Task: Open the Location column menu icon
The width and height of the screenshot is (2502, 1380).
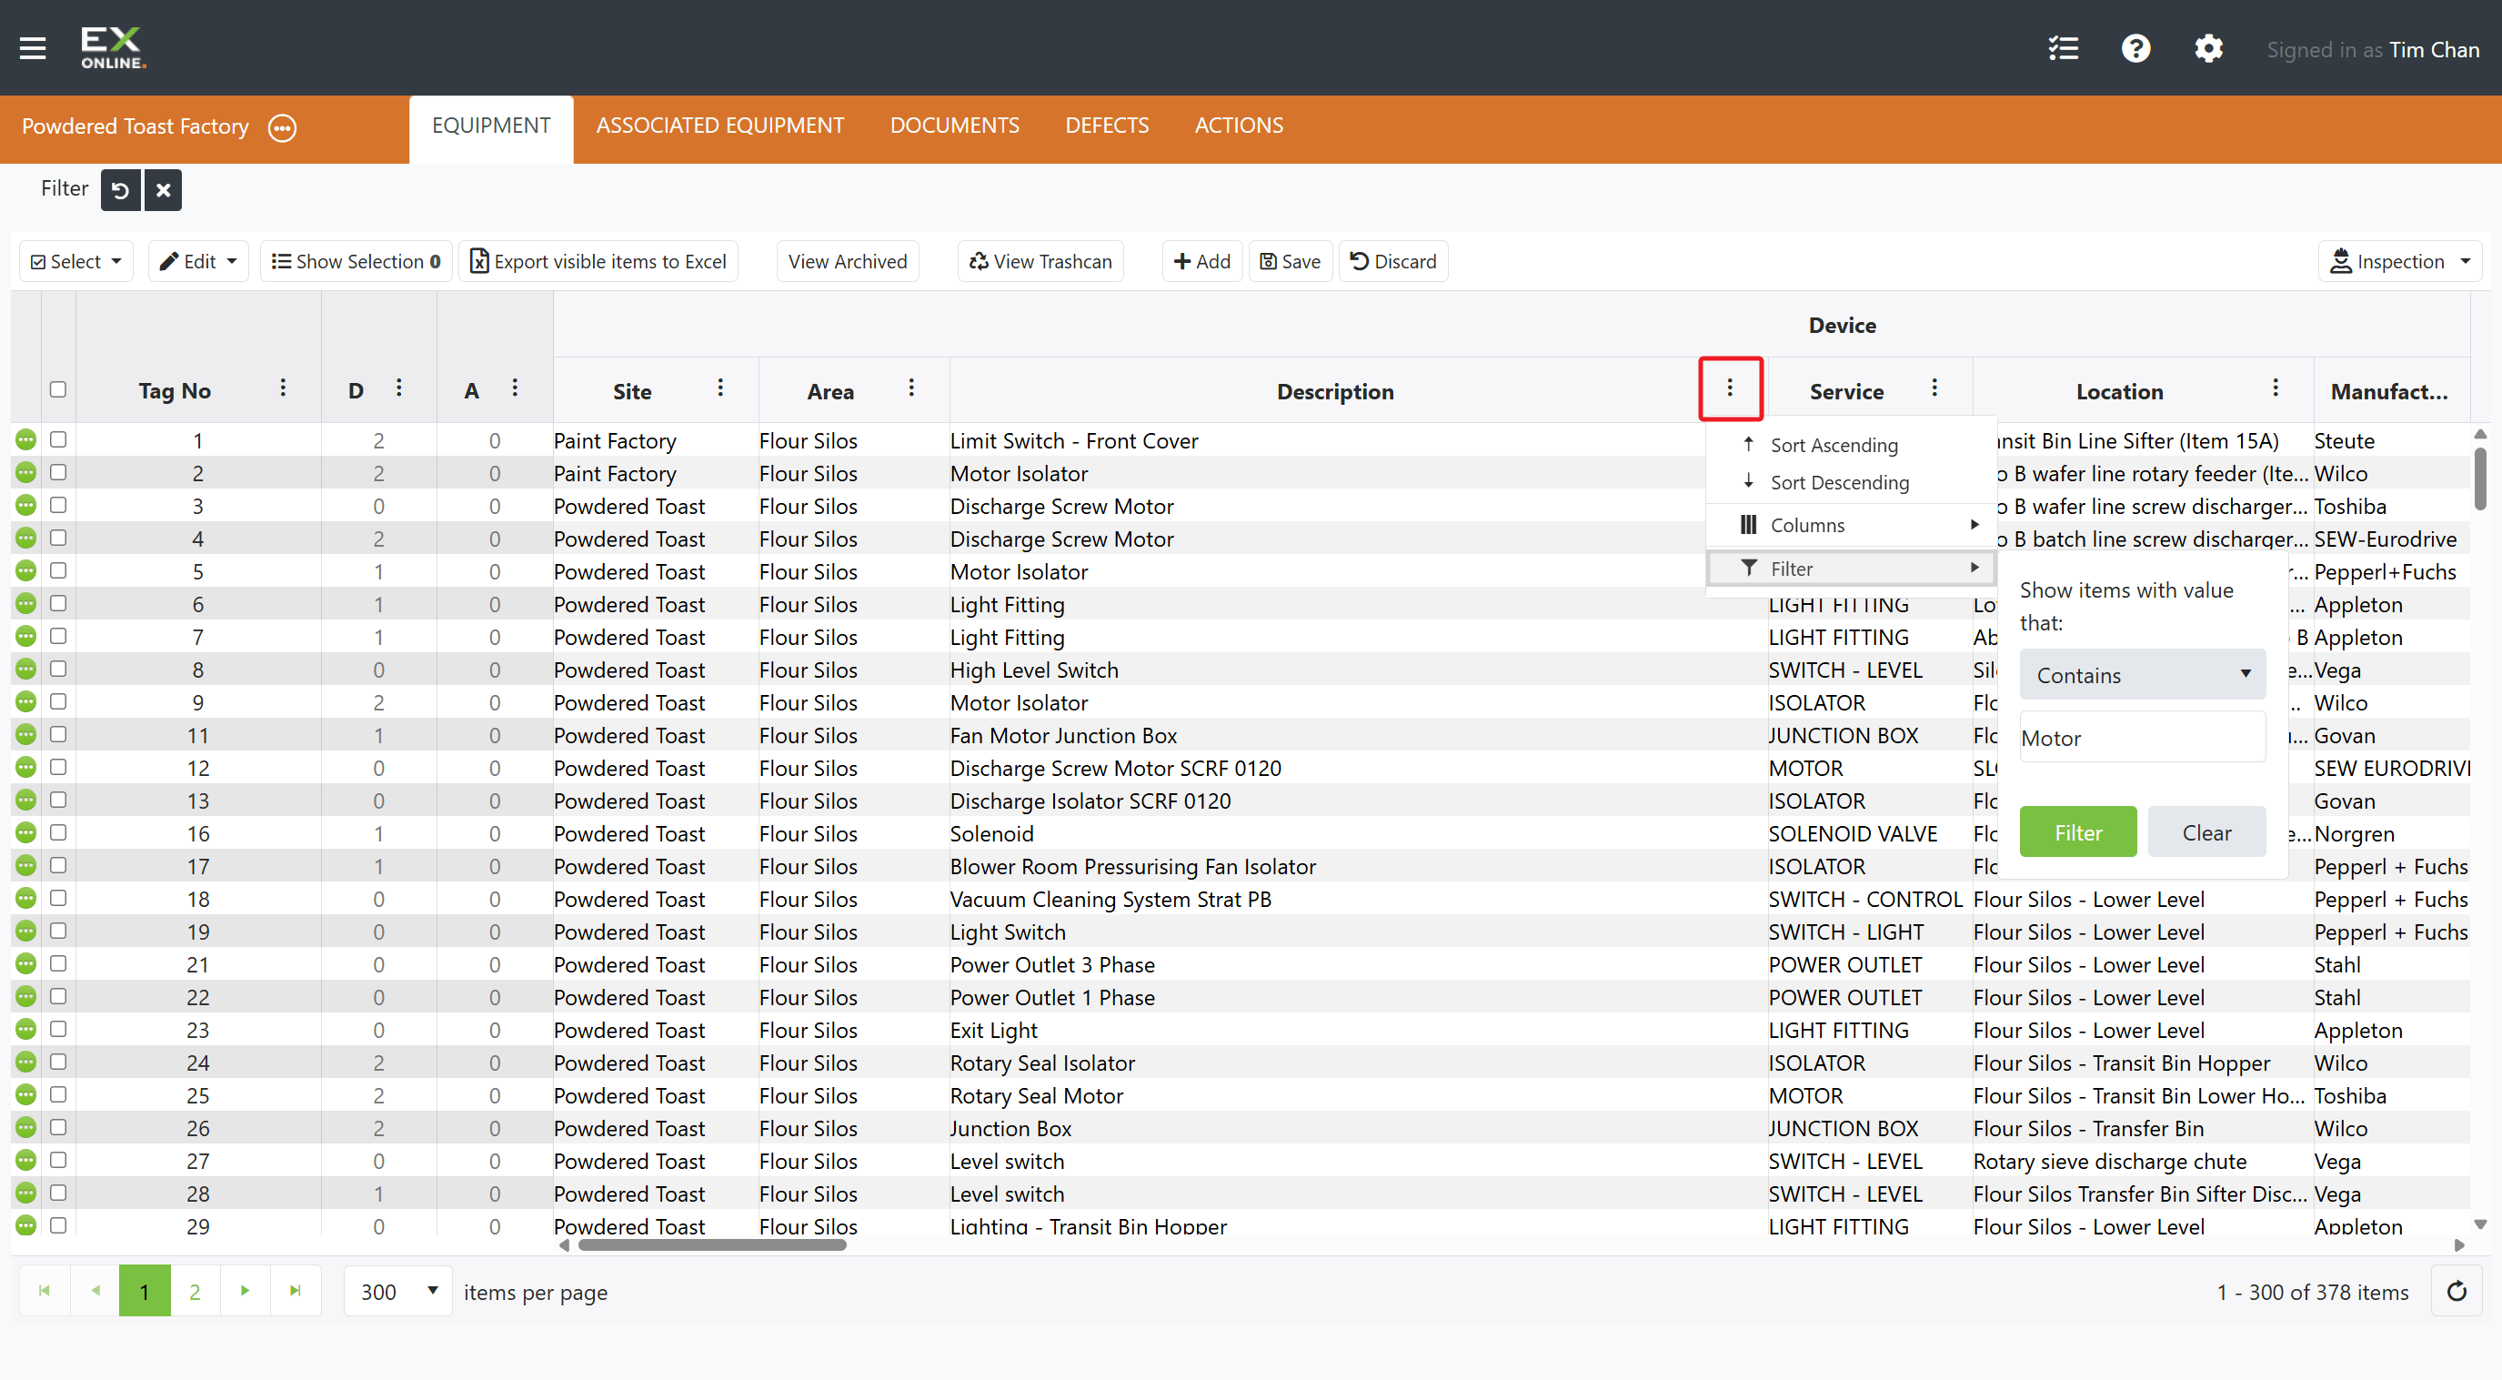Action: click(x=2275, y=388)
